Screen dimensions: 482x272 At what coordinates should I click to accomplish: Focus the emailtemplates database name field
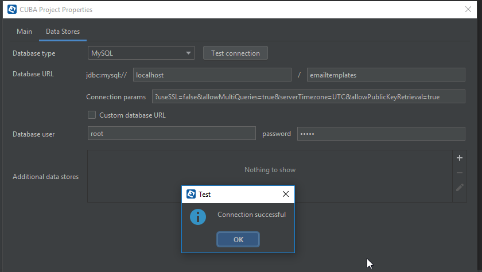[385, 75]
